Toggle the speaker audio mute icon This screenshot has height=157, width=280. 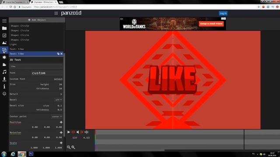pos(78,132)
